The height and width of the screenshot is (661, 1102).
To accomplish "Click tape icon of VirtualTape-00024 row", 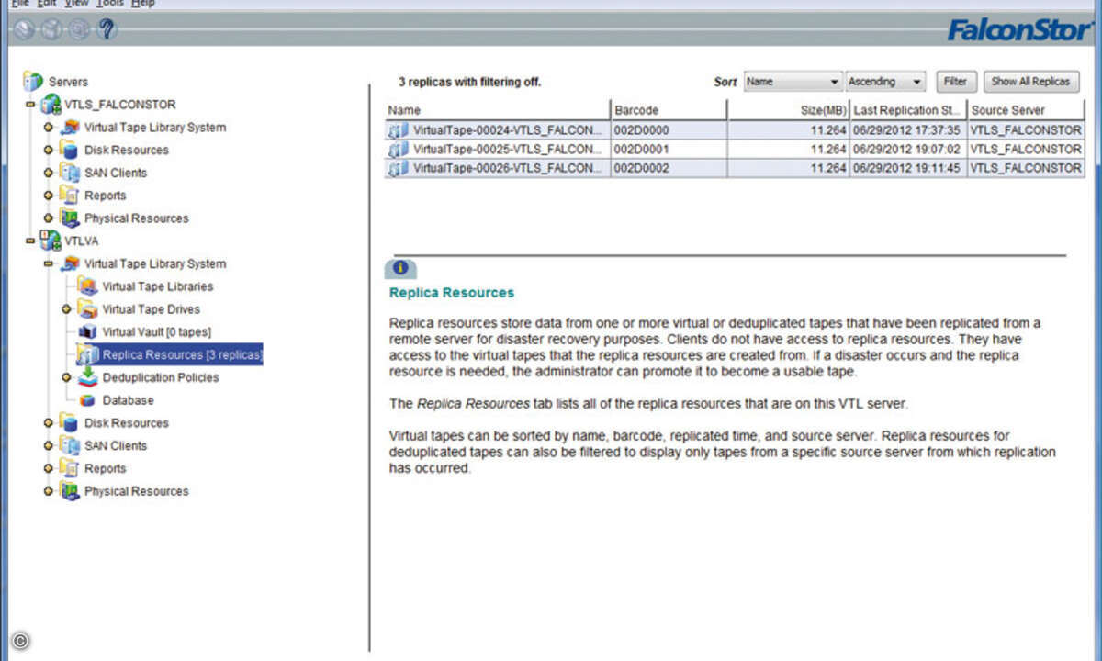I will (399, 130).
